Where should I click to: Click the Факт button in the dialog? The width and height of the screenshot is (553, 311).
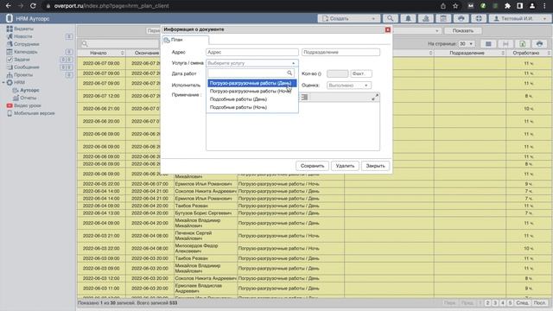click(361, 73)
